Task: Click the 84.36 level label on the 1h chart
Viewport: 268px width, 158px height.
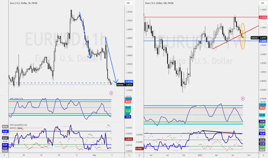Action: pos(5,127)
